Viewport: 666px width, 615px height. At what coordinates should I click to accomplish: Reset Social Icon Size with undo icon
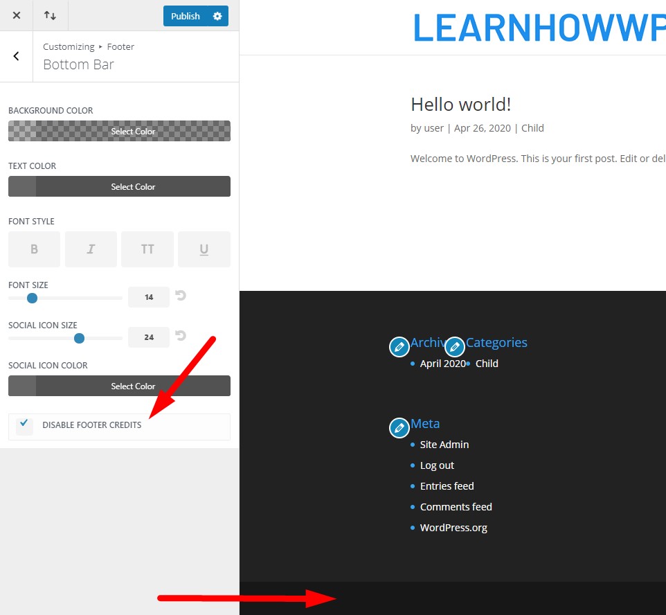click(x=181, y=335)
